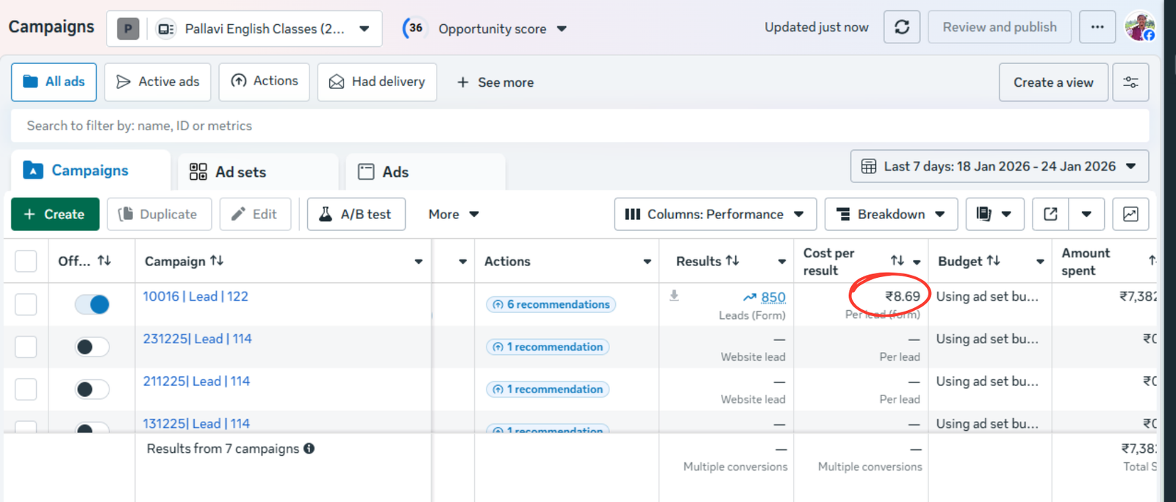Click the calendar icon in date range
The image size is (1176, 502).
869,166
